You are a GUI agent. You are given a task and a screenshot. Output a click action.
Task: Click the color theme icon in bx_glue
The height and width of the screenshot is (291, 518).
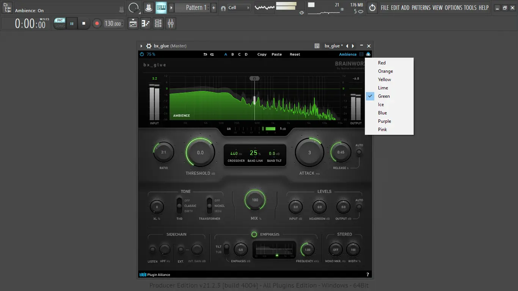click(368, 54)
